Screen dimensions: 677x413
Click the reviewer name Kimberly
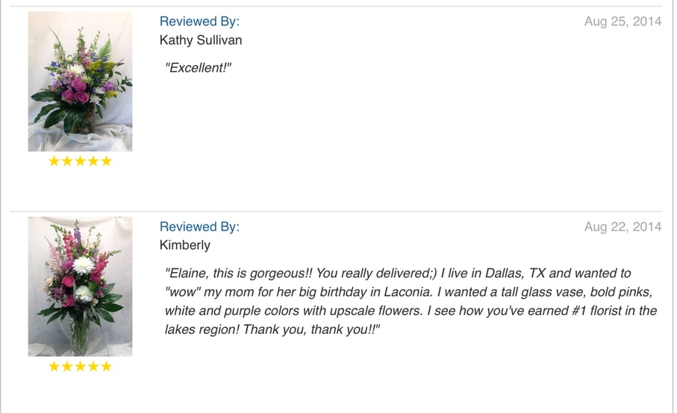tap(185, 245)
